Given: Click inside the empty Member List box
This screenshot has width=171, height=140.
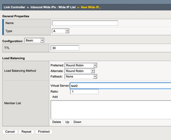Looking at the screenshot, I should (x=111, y=110).
